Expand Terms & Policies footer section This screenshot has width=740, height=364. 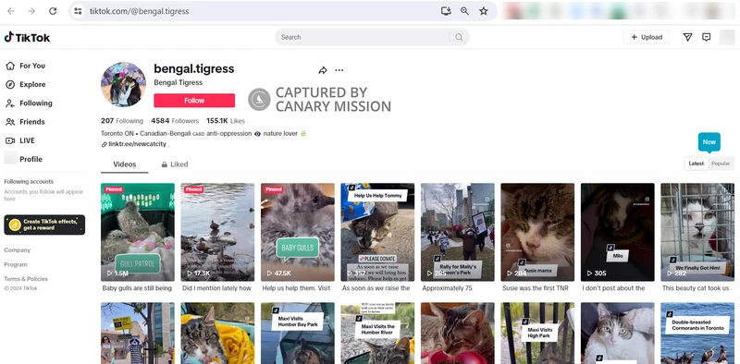click(x=26, y=279)
